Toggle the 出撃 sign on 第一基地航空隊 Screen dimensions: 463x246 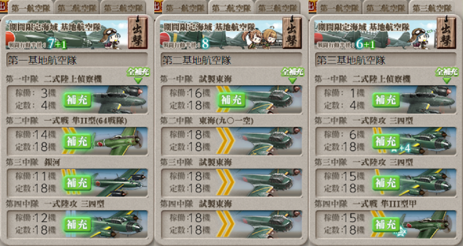137,33
